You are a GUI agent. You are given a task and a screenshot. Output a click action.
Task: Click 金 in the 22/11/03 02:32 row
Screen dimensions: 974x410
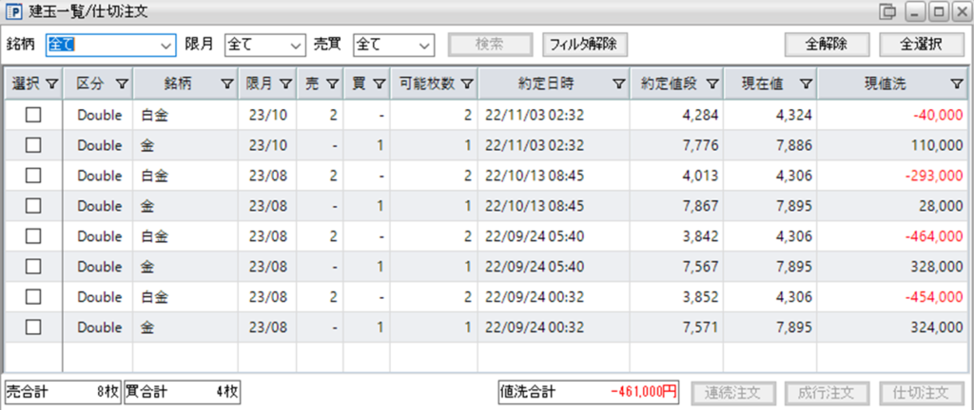click(x=147, y=145)
